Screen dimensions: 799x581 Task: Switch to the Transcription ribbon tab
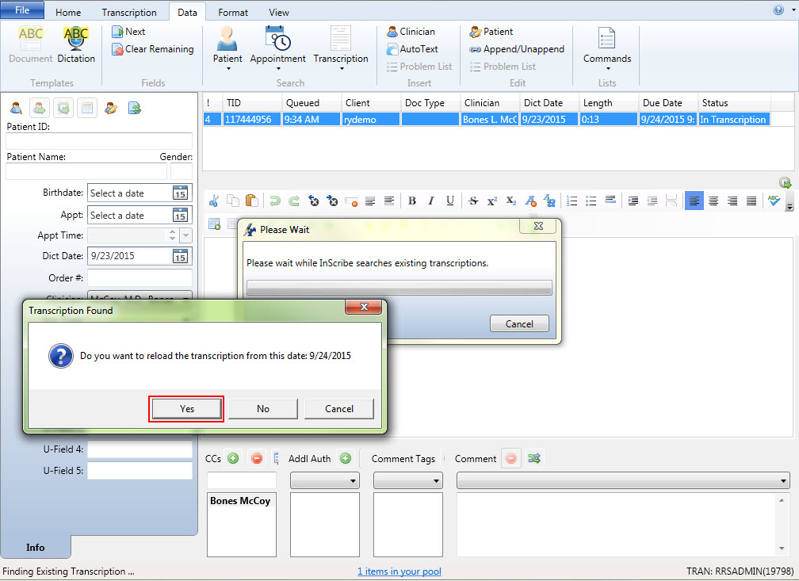(x=129, y=13)
